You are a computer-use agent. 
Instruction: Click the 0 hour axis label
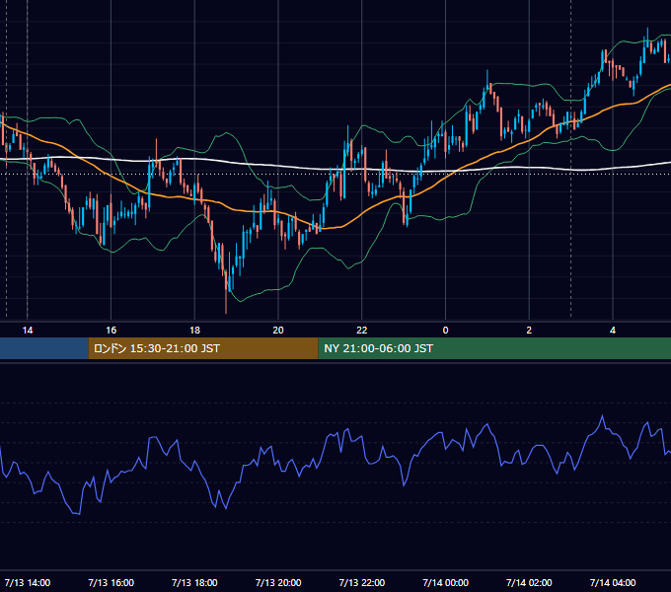[445, 331]
